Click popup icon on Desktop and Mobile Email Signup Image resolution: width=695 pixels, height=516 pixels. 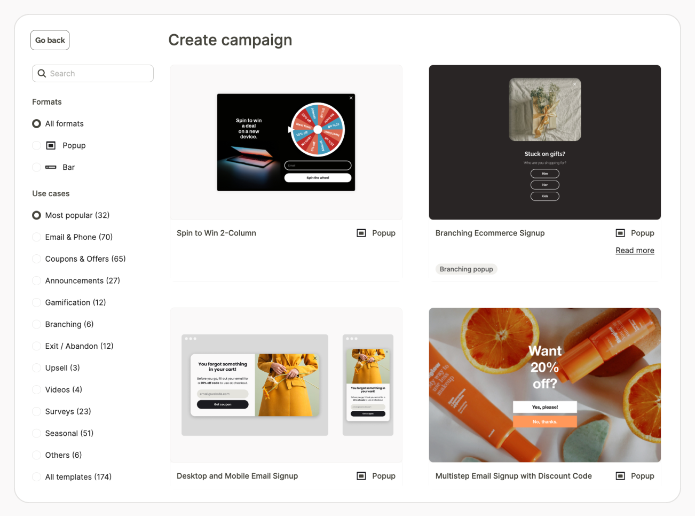[x=361, y=476]
